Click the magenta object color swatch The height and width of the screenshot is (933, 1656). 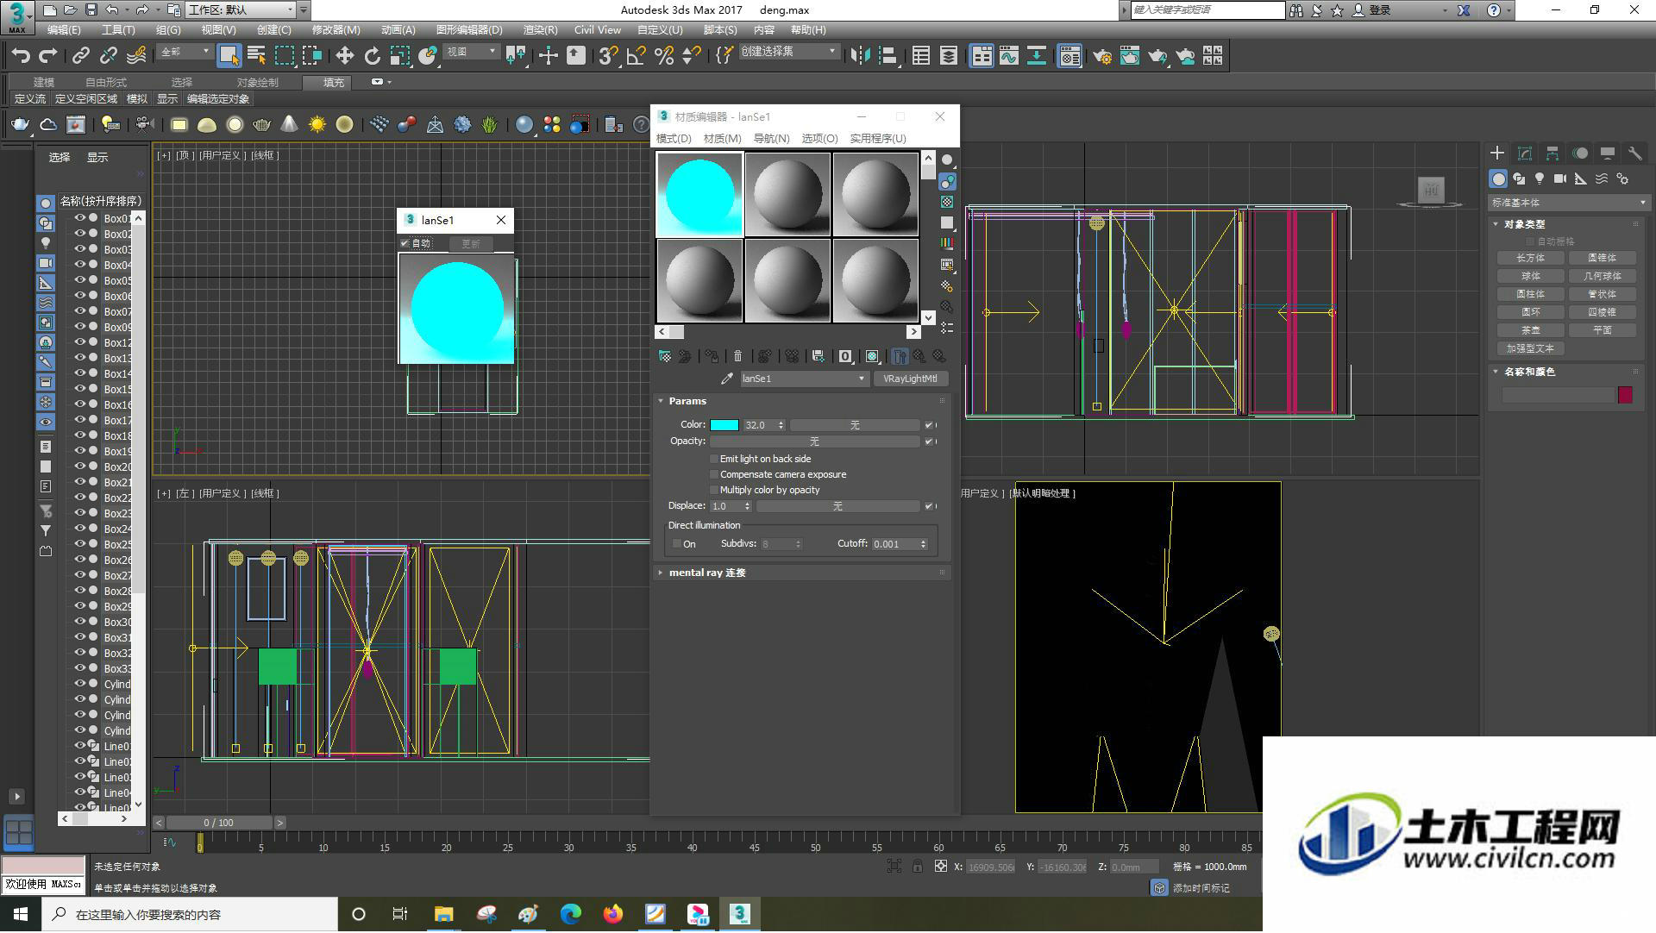pyautogui.click(x=1625, y=396)
